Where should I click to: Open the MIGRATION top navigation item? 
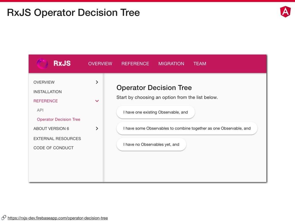coord(171,64)
